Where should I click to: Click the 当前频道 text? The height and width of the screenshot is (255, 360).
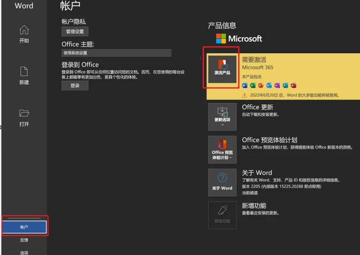pyautogui.click(x=250, y=193)
